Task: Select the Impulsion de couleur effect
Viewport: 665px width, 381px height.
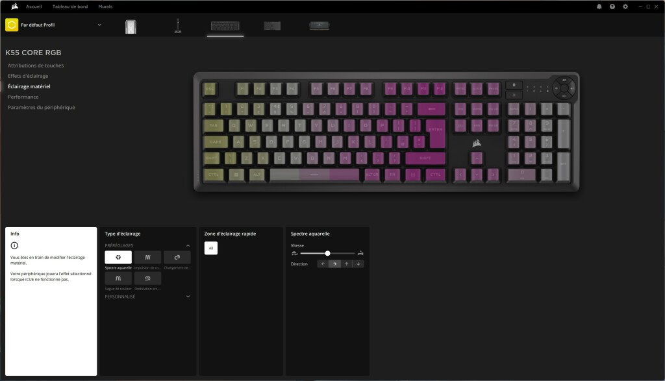Action: [x=147, y=257]
